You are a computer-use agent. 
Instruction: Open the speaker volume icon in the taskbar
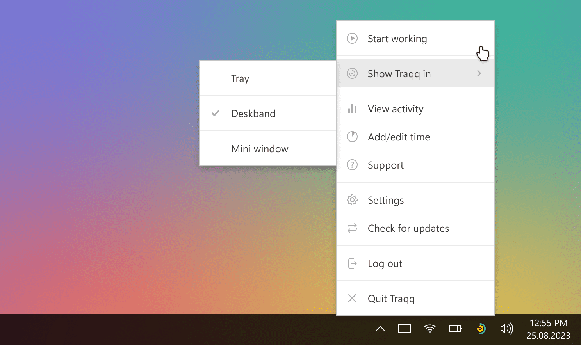point(507,329)
